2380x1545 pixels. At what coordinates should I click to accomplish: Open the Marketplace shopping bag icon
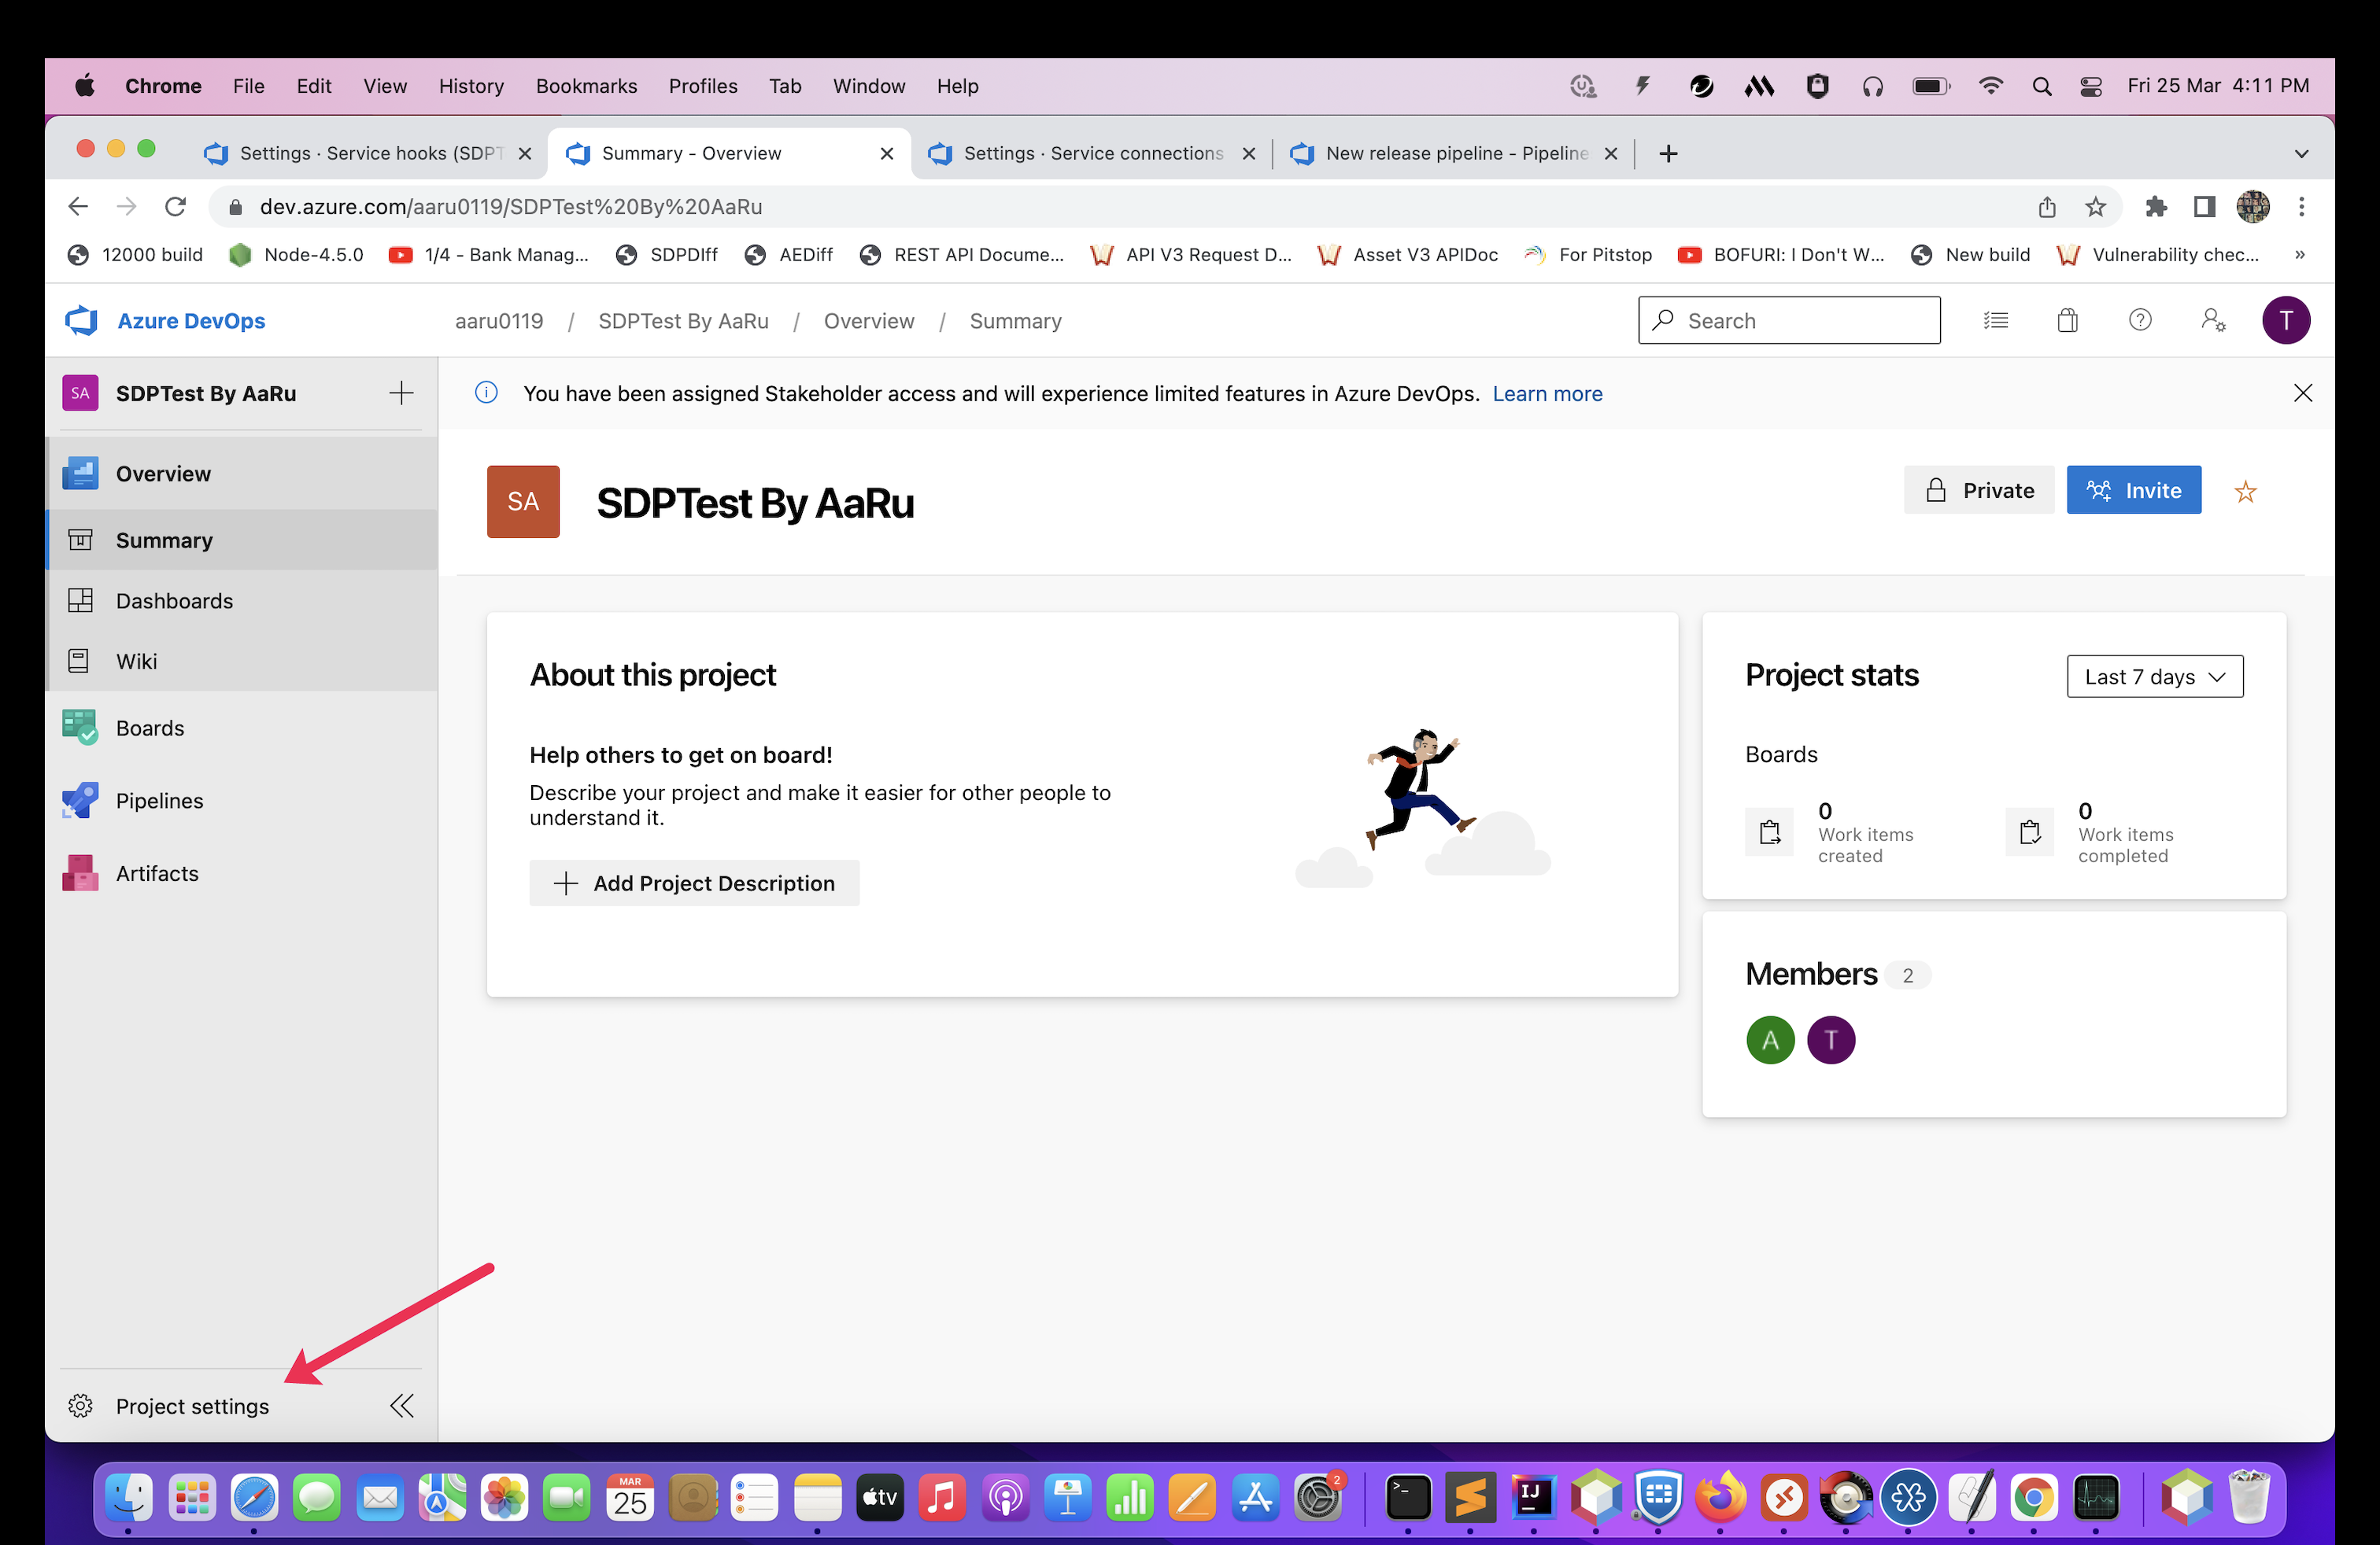pyautogui.click(x=2067, y=320)
